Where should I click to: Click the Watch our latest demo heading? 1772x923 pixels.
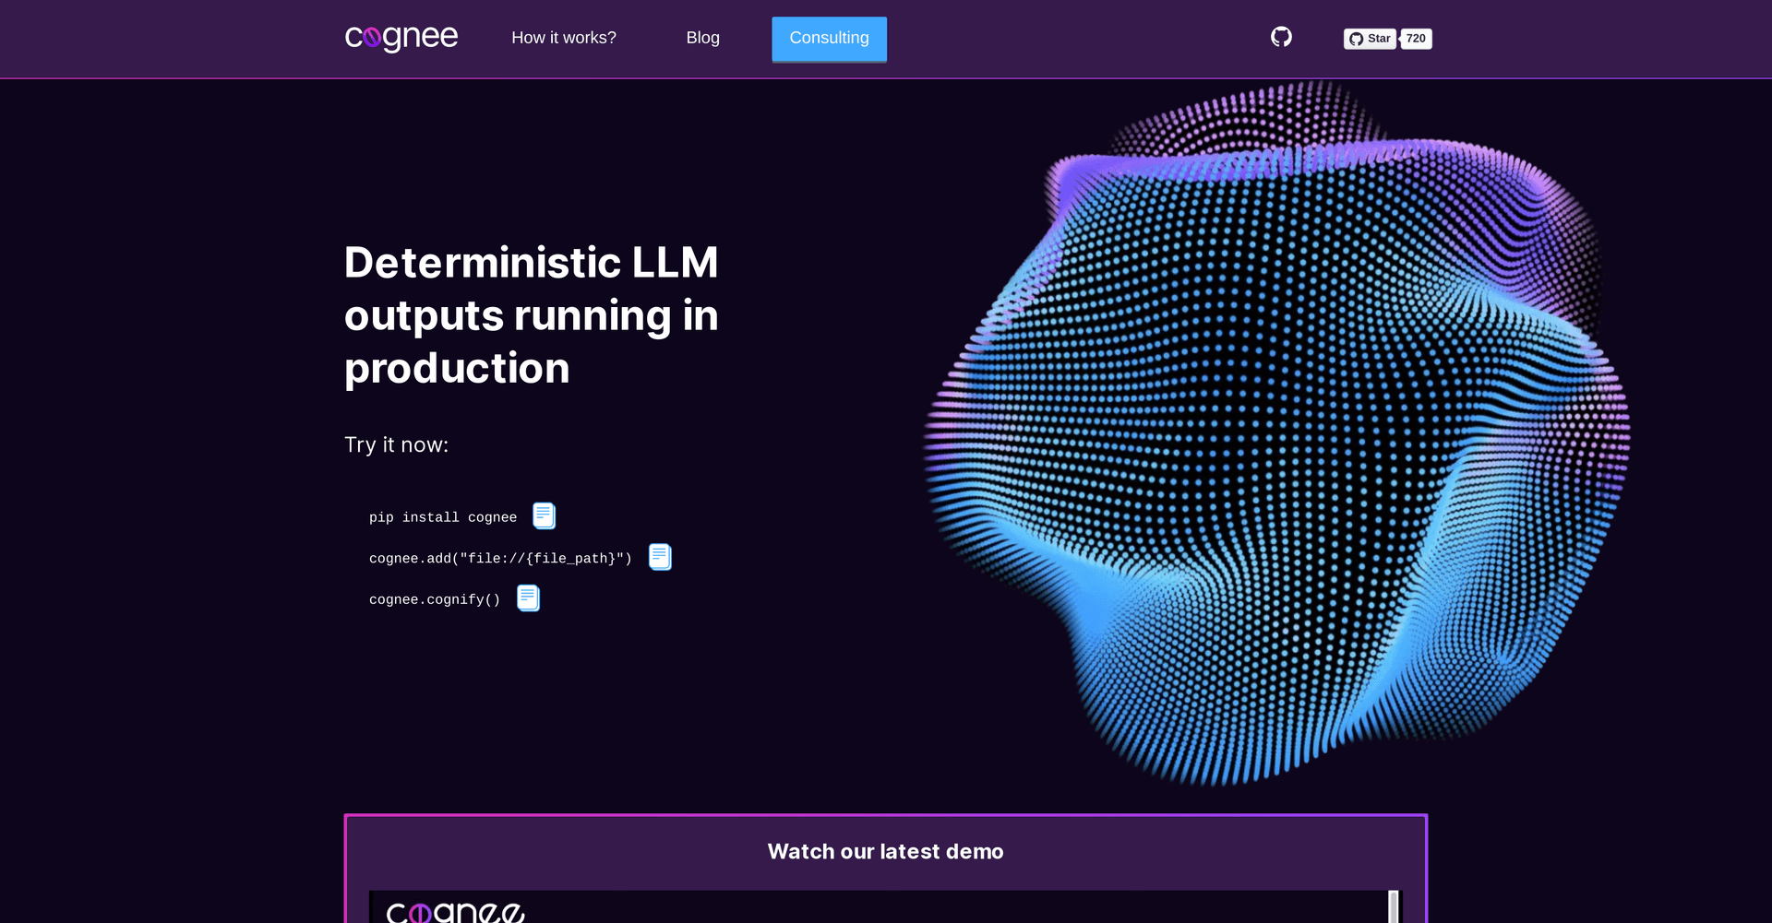click(886, 851)
